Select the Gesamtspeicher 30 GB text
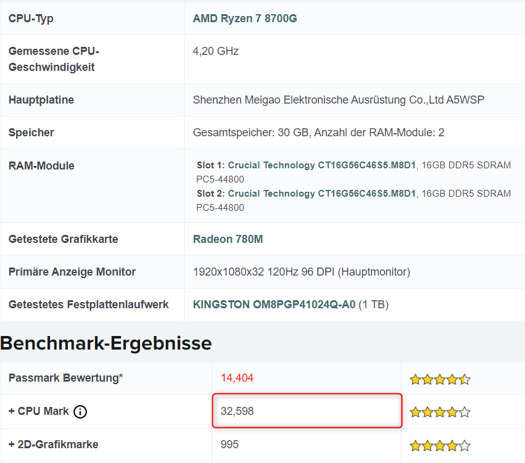Image resolution: width=525 pixels, height=463 pixels. coord(318,133)
